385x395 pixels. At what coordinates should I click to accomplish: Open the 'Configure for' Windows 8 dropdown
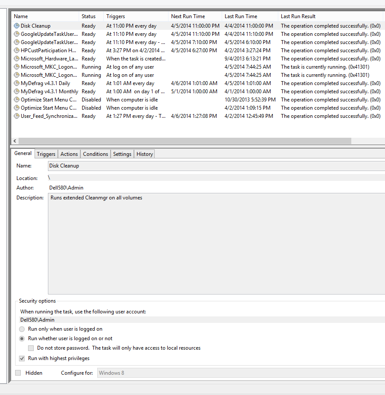pos(240,373)
